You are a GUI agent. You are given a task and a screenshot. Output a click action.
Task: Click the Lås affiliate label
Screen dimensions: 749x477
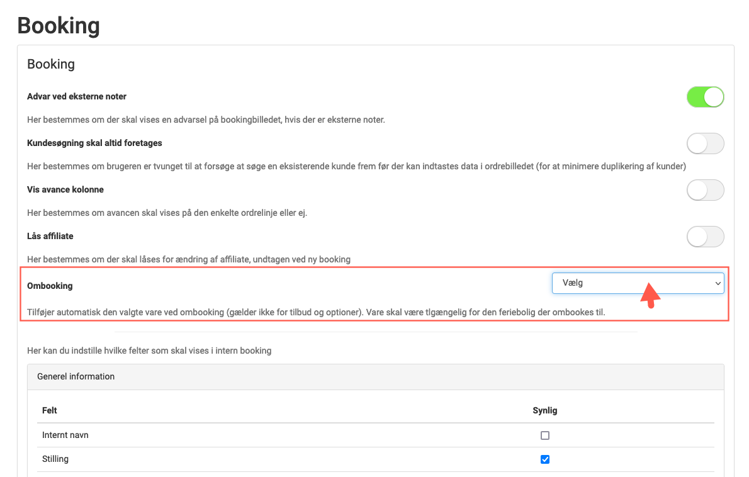50,237
